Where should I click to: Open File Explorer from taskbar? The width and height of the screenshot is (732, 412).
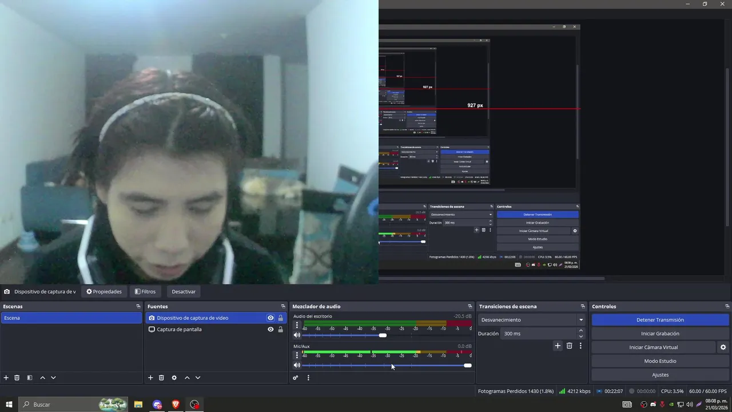138,405
